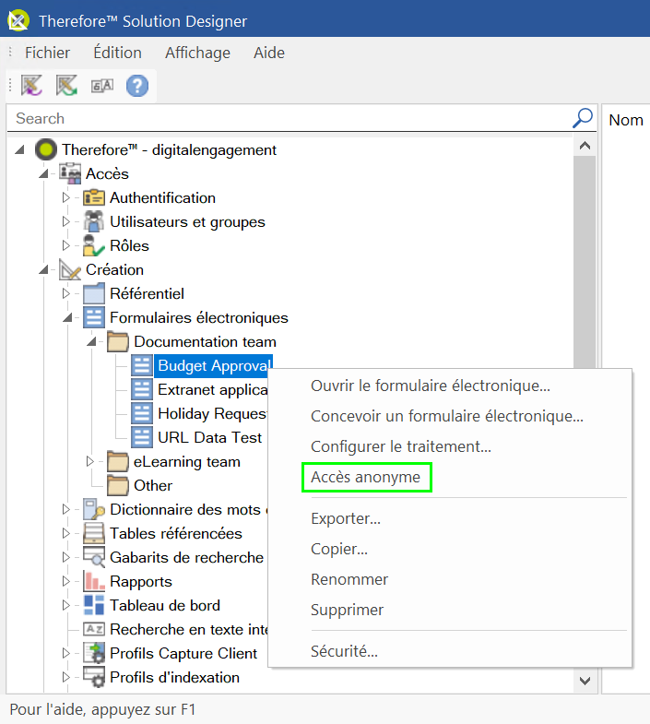
Task: Click the Holiday Request form icon
Action: coord(142,414)
